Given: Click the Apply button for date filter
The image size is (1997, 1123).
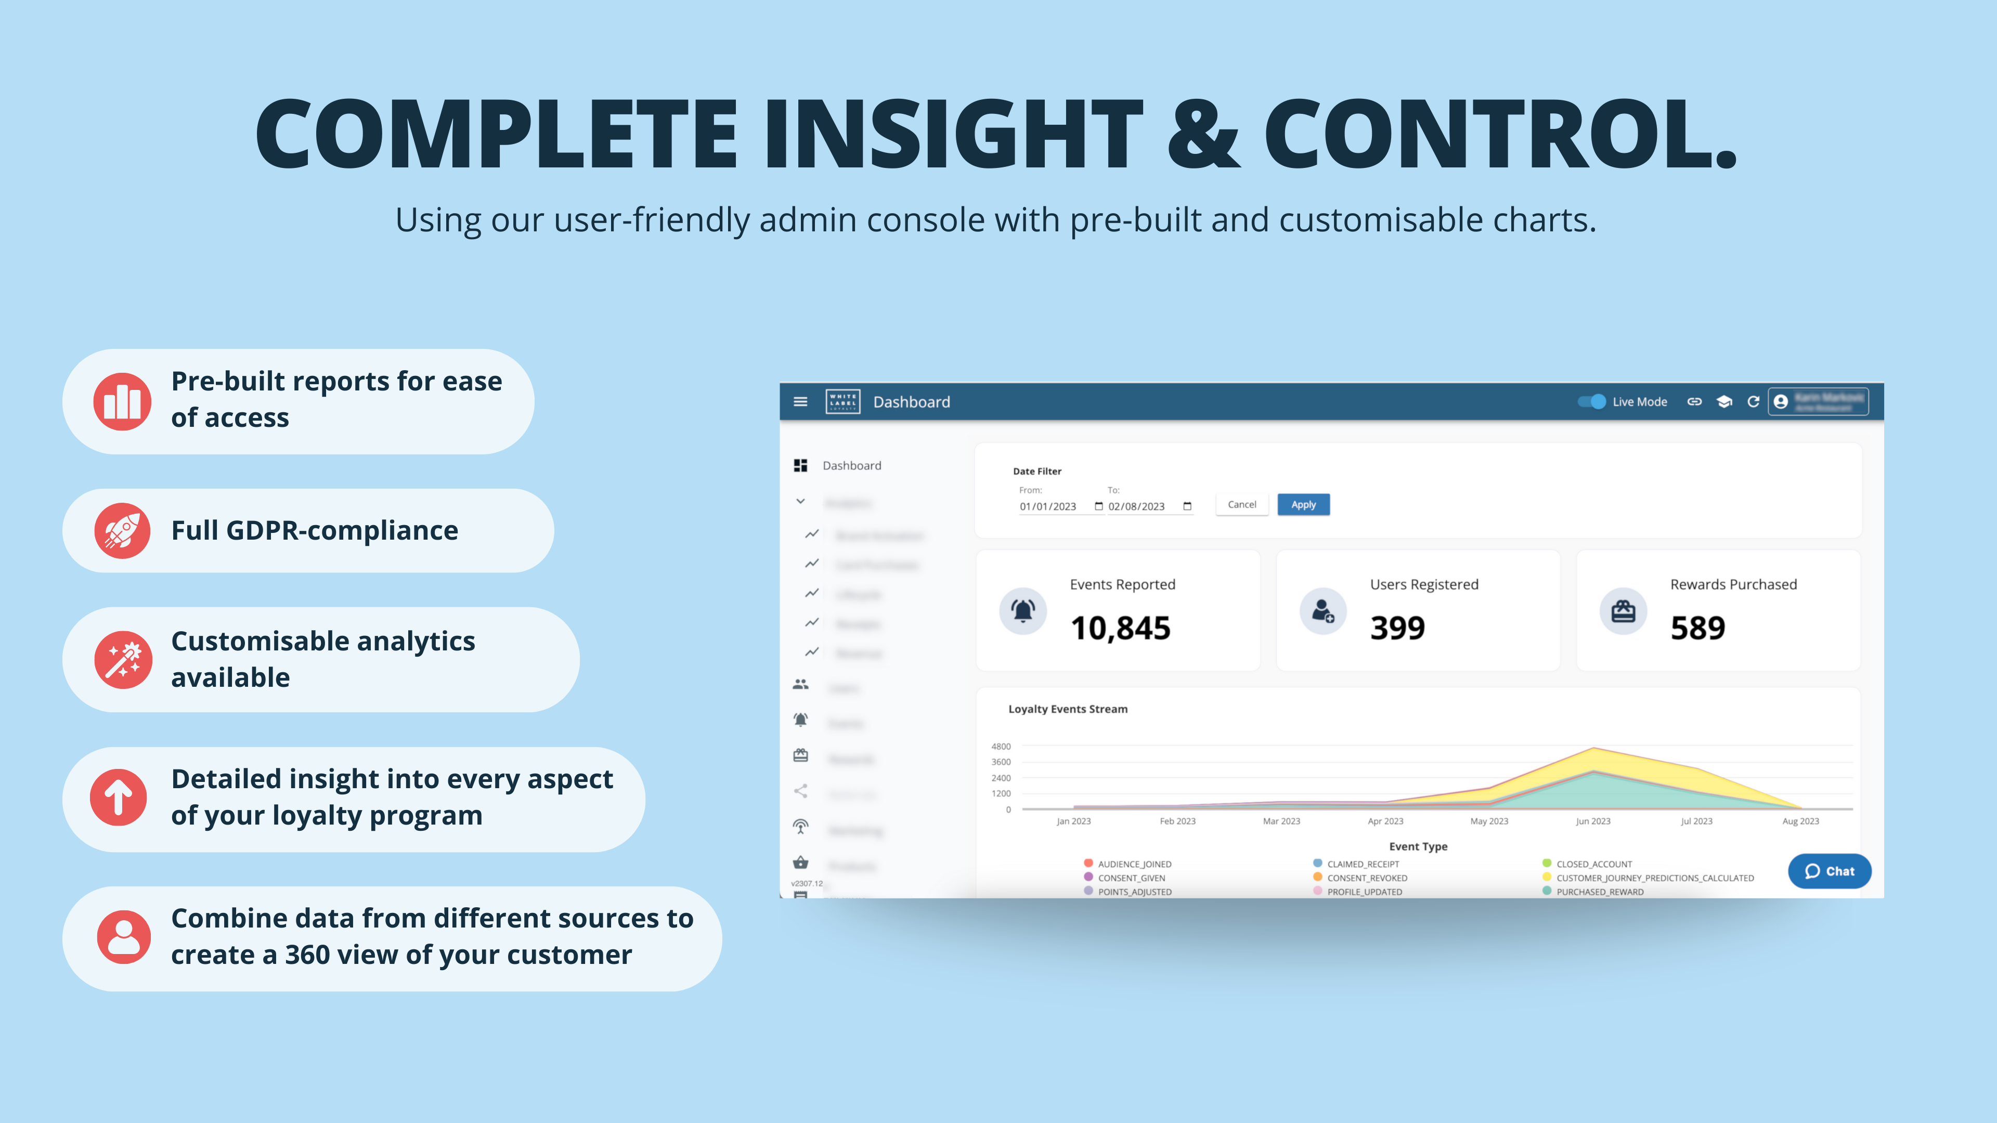Looking at the screenshot, I should click(x=1303, y=503).
